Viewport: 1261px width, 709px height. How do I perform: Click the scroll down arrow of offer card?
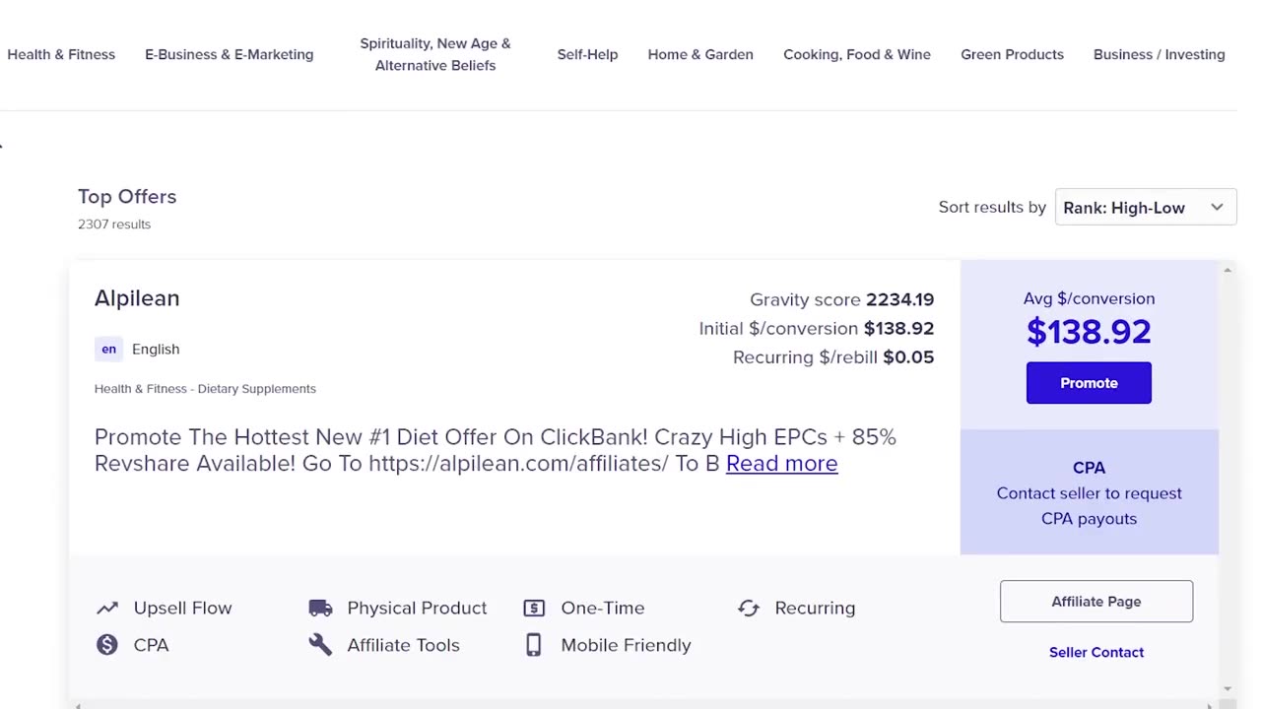[x=1228, y=689]
